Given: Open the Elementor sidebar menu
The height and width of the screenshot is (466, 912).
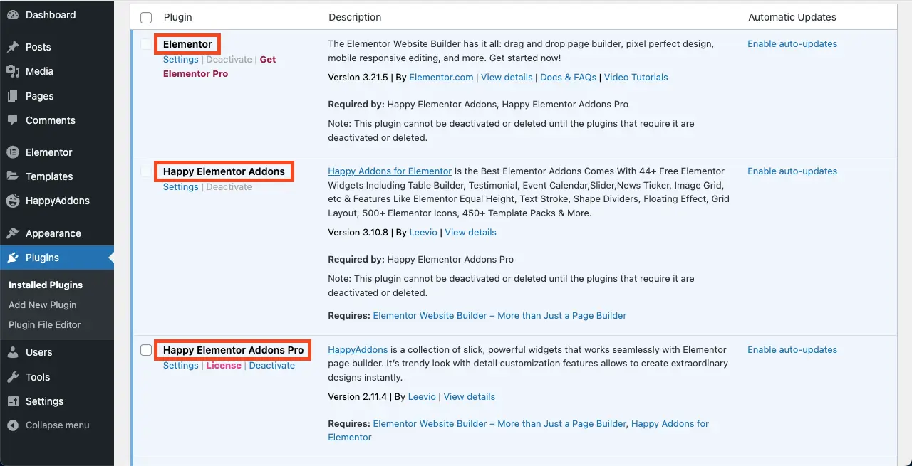Looking at the screenshot, I should coord(57,152).
